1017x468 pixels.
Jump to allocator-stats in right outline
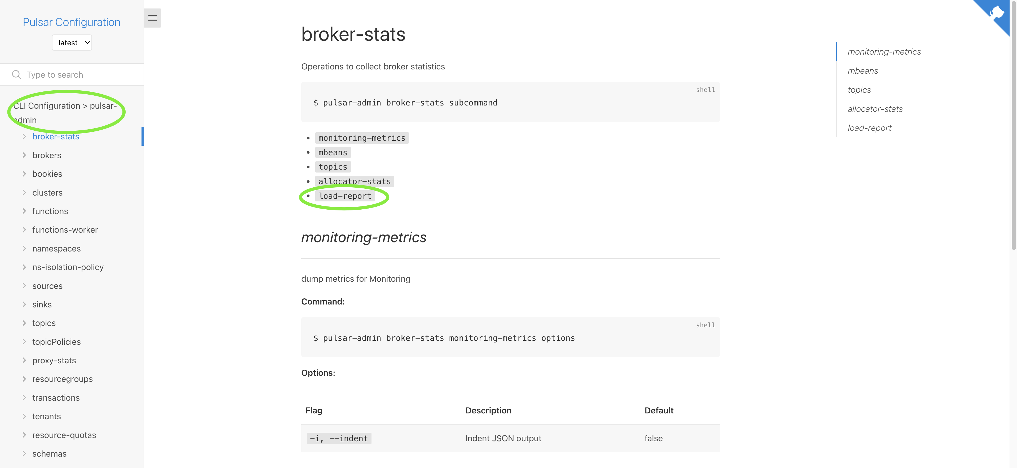[x=875, y=109]
